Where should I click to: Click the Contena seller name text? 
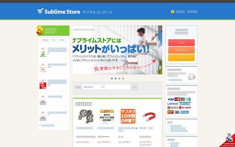tap(103, 137)
